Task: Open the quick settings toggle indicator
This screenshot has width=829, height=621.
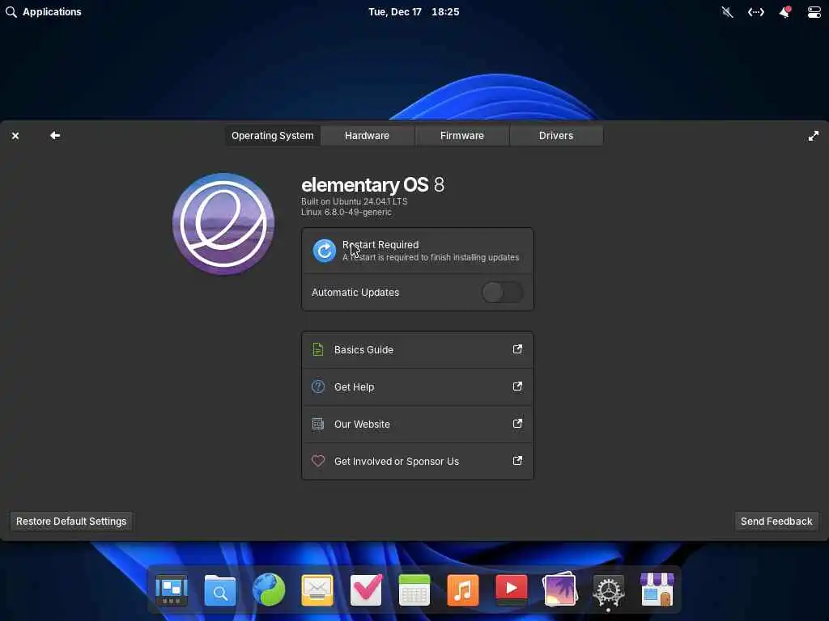Action: pyautogui.click(x=814, y=11)
